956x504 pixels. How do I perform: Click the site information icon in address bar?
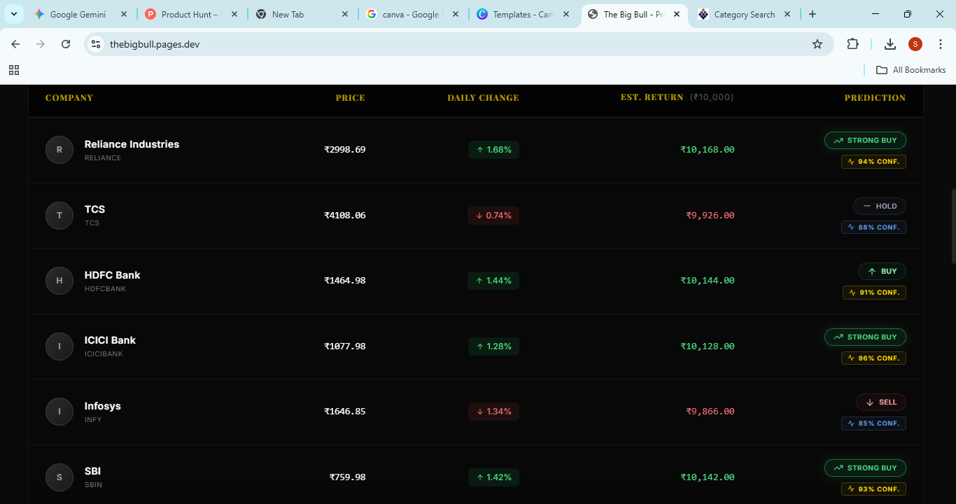(x=95, y=43)
